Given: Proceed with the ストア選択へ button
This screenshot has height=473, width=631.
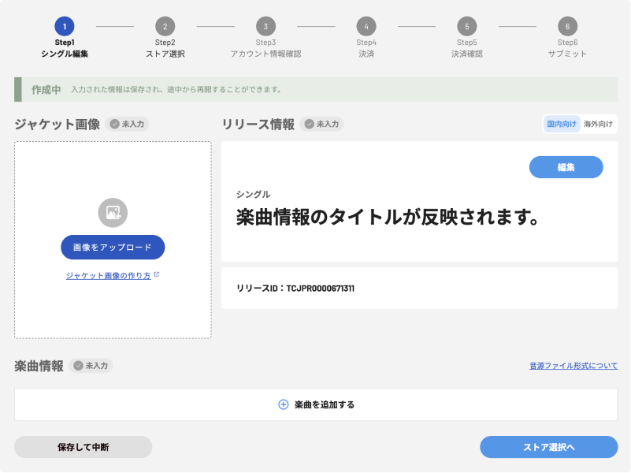Looking at the screenshot, I should click(x=548, y=447).
